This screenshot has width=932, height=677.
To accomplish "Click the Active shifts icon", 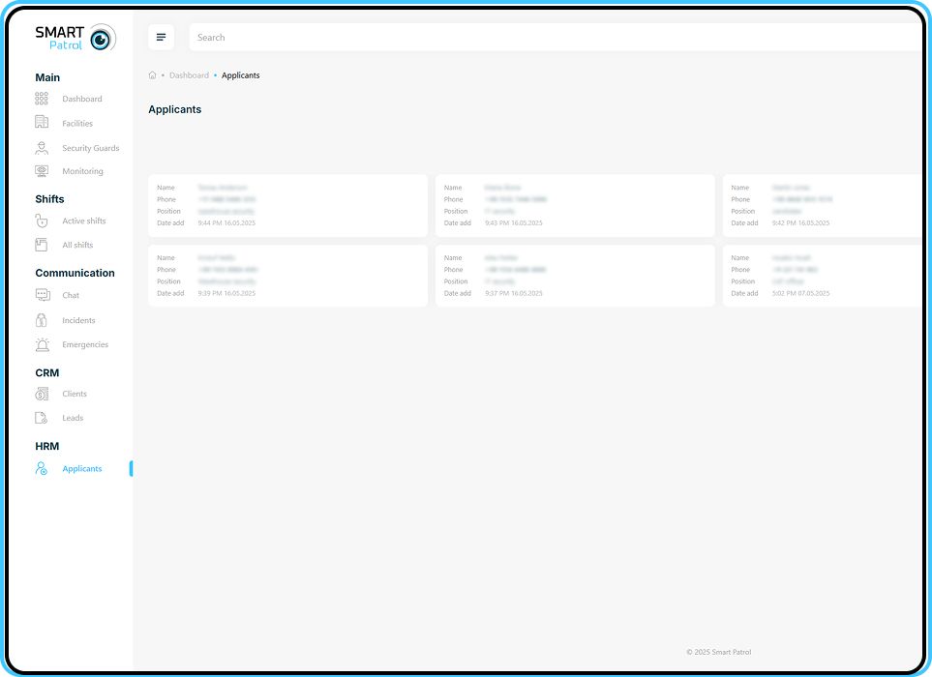I will click(x=42, y=221).
